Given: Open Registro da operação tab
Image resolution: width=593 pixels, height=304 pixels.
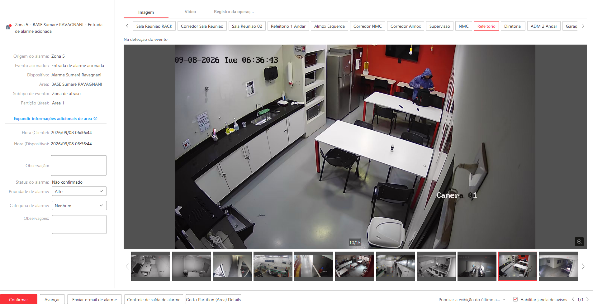Looking at the screenshot, I should (234, 12).
